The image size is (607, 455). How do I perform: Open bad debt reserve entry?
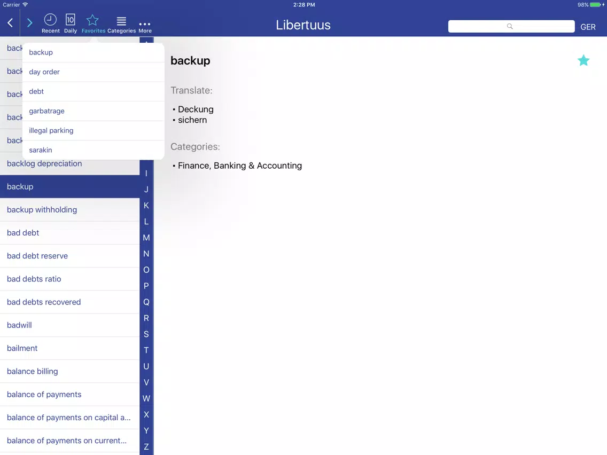(69, 256)
